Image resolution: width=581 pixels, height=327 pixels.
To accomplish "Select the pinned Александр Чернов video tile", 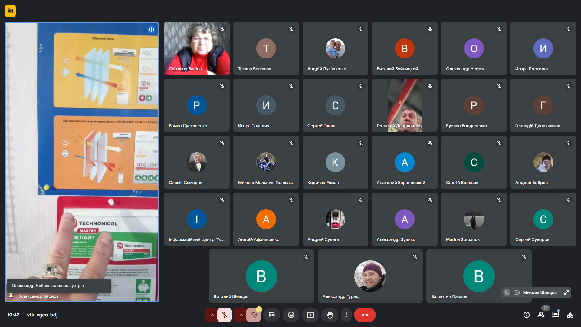I will click(x=82, y=162).
